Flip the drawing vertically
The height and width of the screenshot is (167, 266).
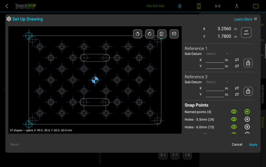click(x=174, y=34)
